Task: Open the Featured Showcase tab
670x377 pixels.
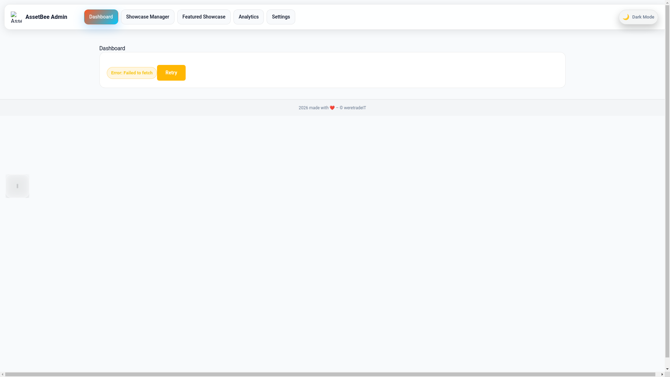Action: 204,17
